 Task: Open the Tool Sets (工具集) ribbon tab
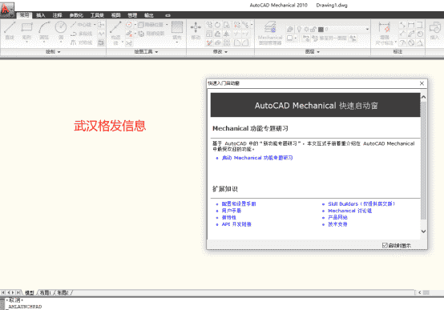(x=97, y=15)
